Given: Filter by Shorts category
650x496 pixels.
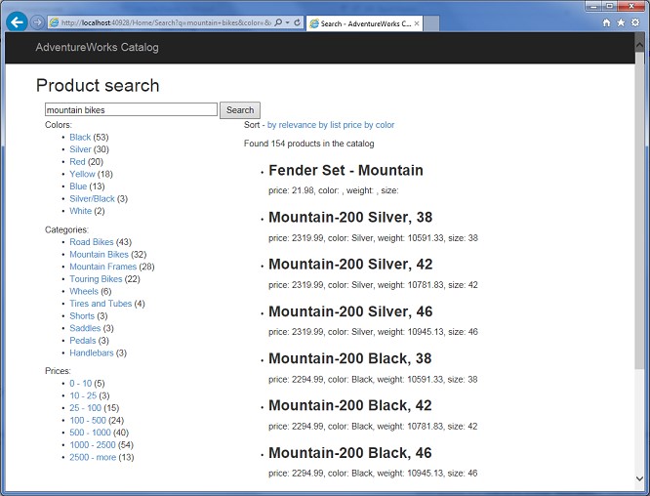Looking at the screenshot, I should (x=82, y=316).
